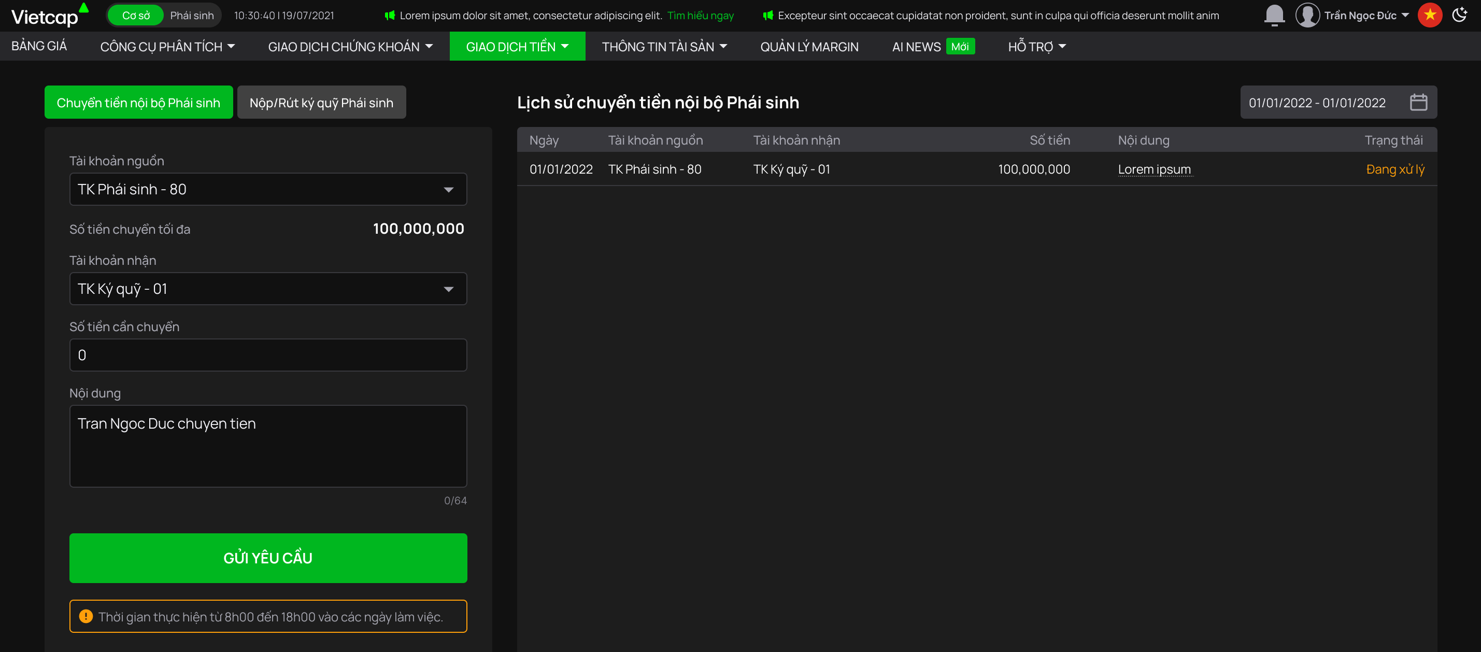Click the Nội dung text area
The height and width of the screenshot is (652, 1481).
268,446
